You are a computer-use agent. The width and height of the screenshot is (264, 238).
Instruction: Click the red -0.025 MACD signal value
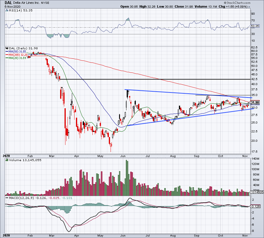[x=54, y=198]
